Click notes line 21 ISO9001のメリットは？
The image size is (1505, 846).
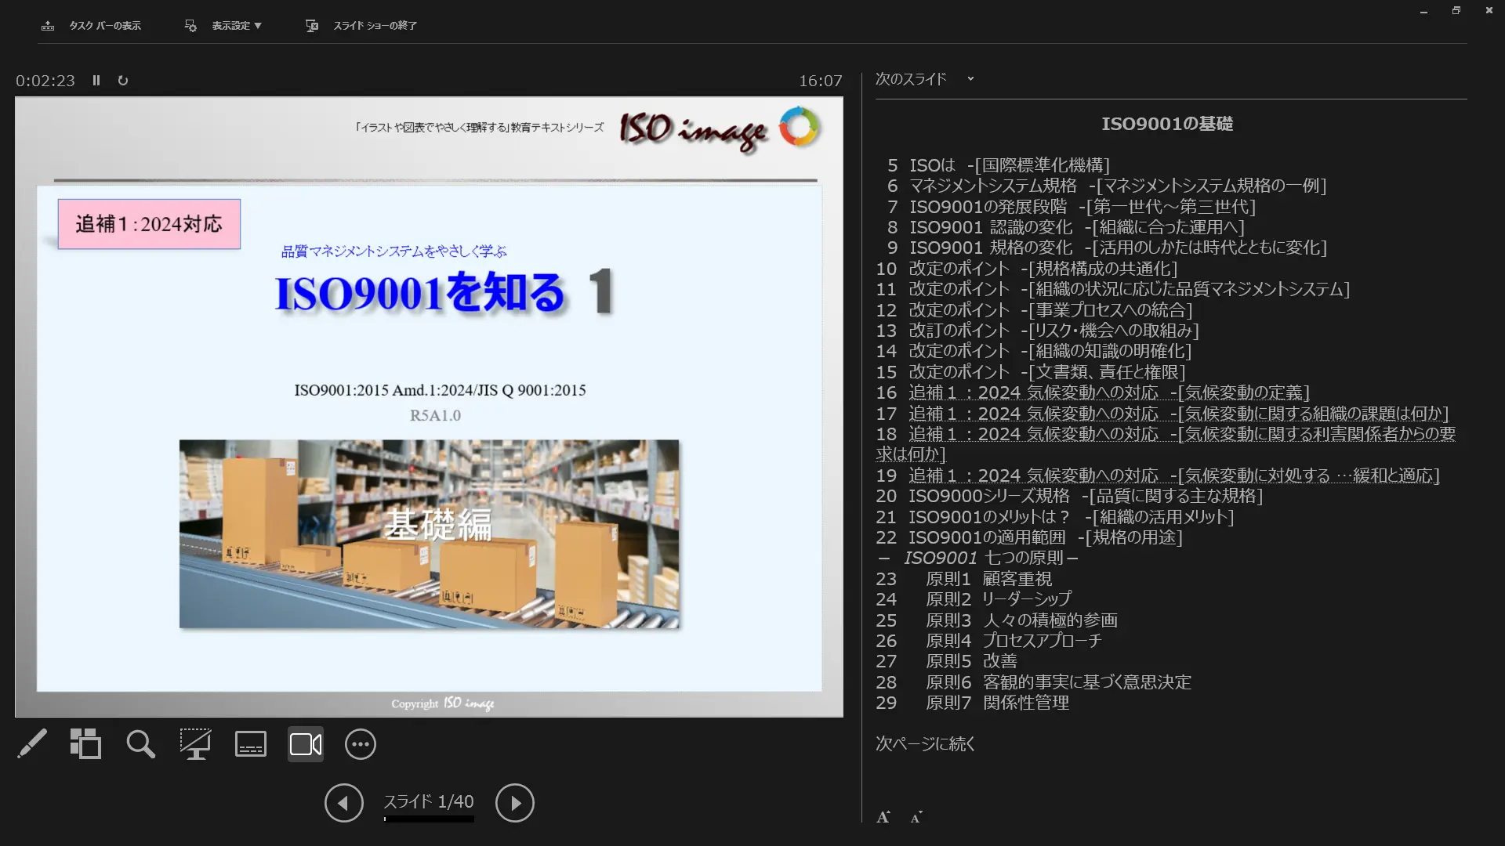pyautogui.click(x=1055, y=517)
